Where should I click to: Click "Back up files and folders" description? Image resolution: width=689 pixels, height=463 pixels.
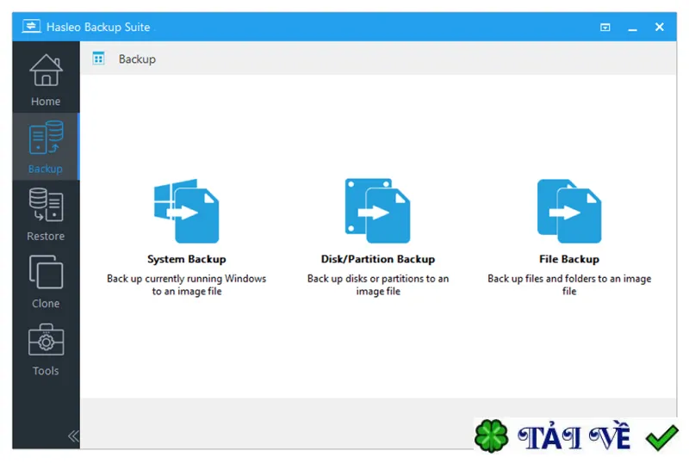569,285
